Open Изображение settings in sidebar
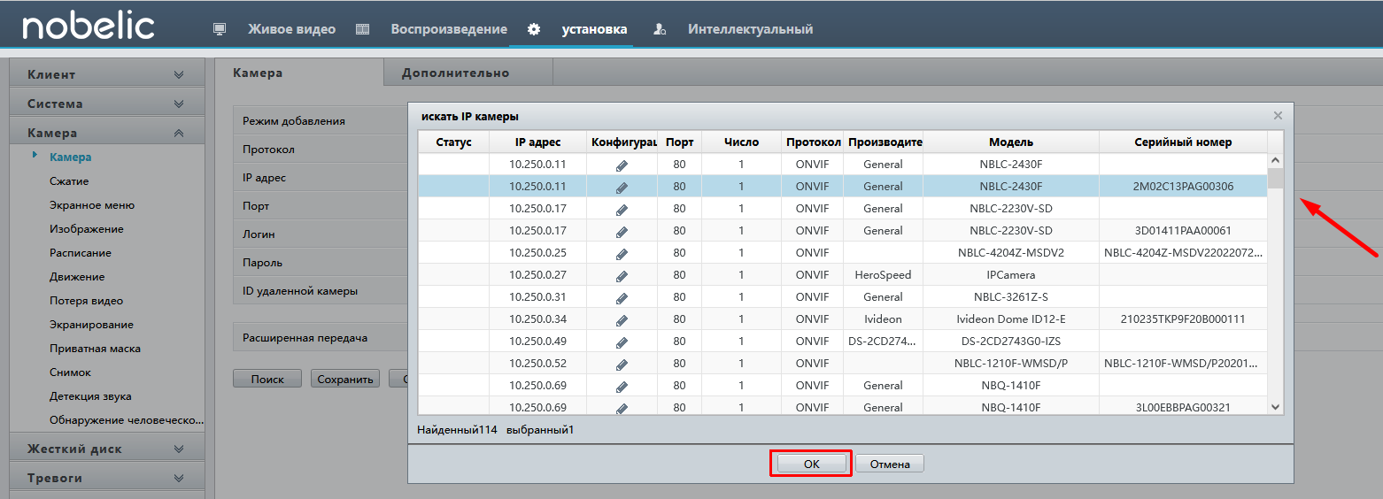 pyautogui.click(x=87, y=229)
